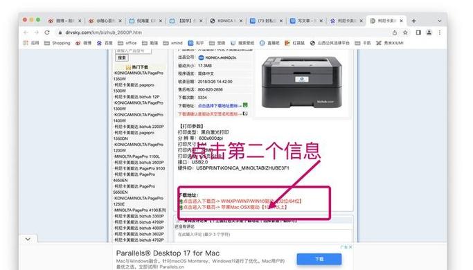The width and height of the screenshot is (473, 270).
Task: Open the MINOLTA PagePro 4100系列 link
Action: (140, 210)
